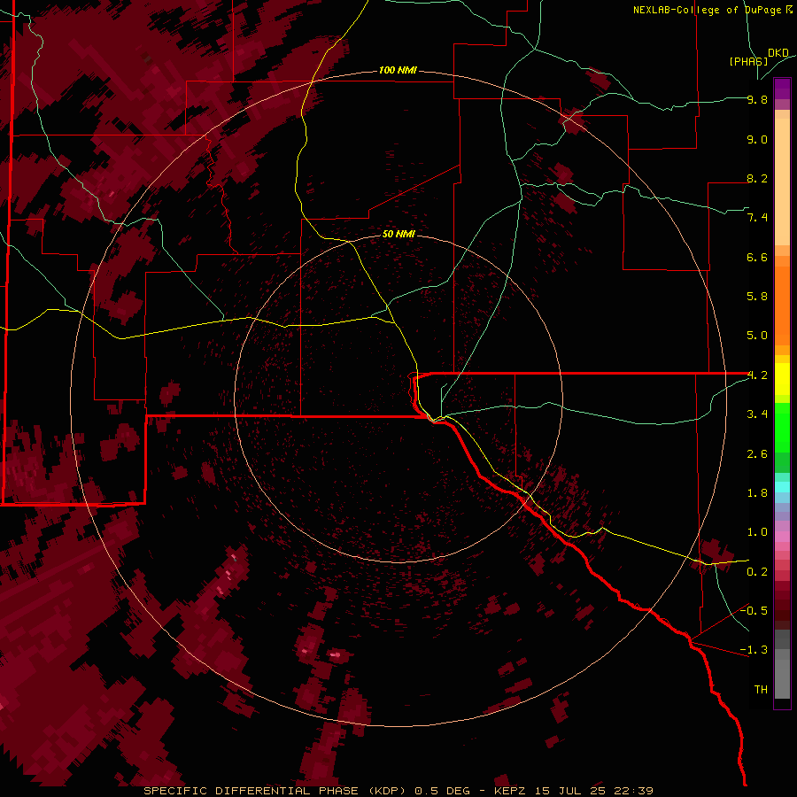Click the 5.8 scale label
Viewport: 797px width, 797px height.
[757, 297]
